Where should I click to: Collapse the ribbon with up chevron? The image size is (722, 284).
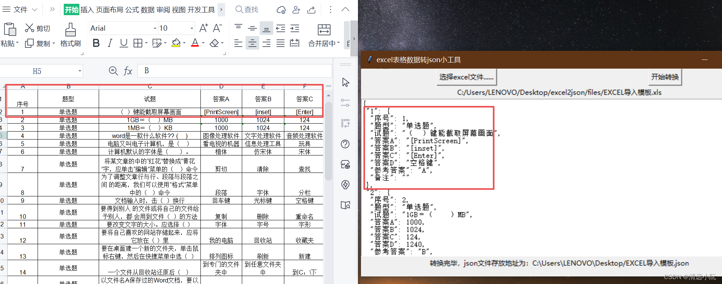point(345,9)
